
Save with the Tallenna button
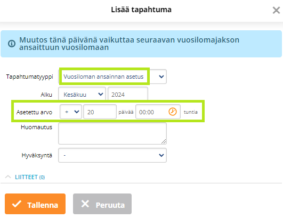35,204
